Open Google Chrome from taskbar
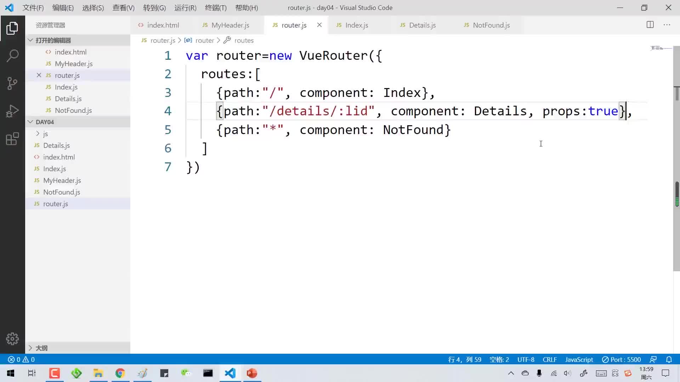This screenshot has width=680, height=382. coord(120,373)
